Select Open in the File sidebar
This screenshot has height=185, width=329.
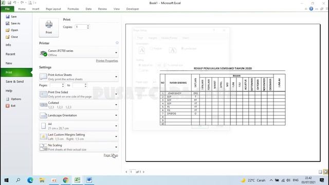(x=12, y=30)
